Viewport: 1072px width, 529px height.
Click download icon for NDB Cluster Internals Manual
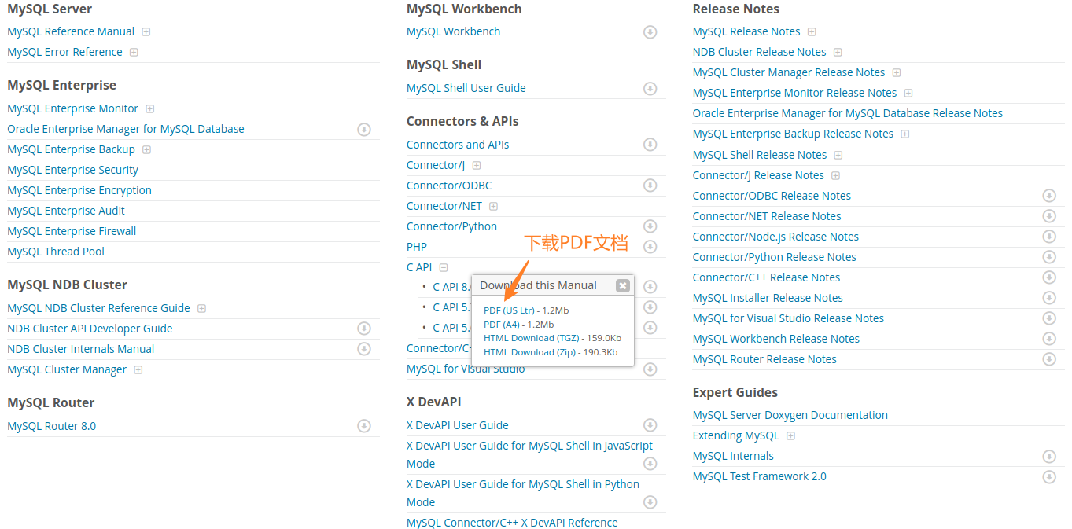click(x=363, y=349)
